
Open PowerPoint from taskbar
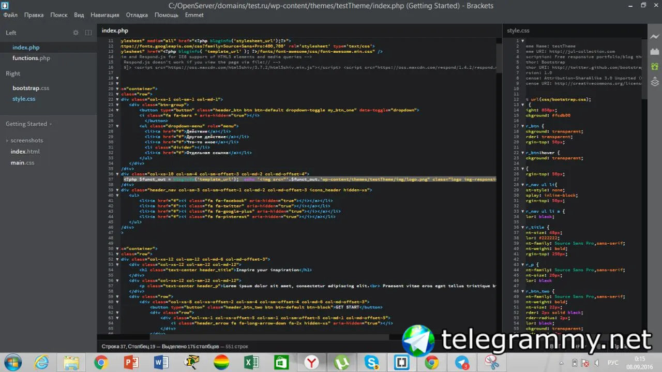coord(131,363)
